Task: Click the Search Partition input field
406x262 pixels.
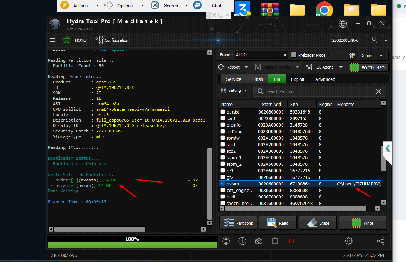Action: click(x=320, y=91)
